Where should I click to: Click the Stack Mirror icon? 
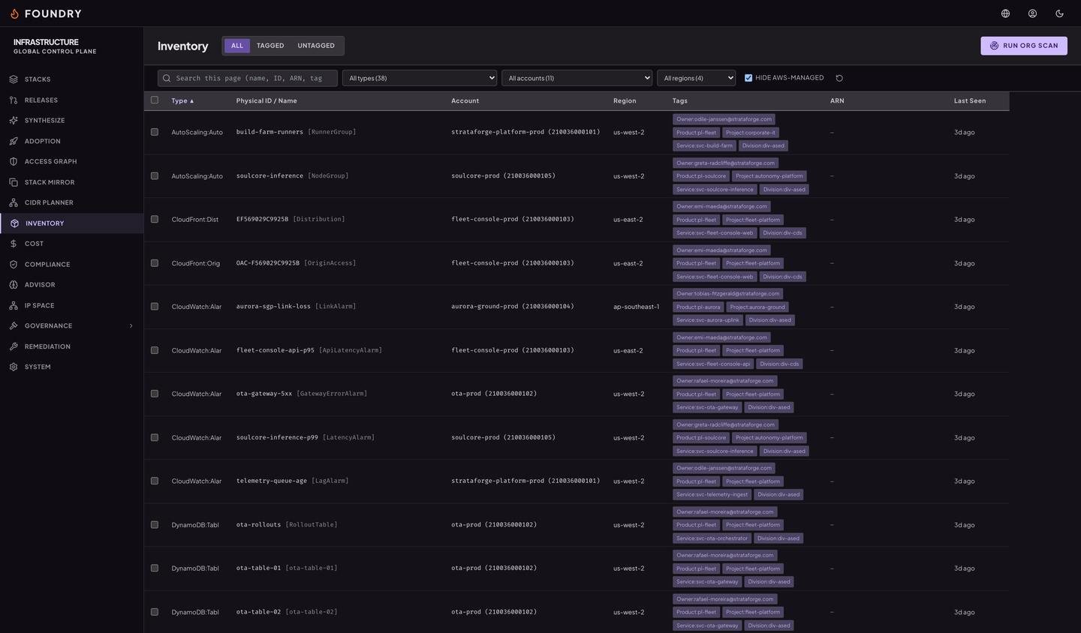click(14, 182)
